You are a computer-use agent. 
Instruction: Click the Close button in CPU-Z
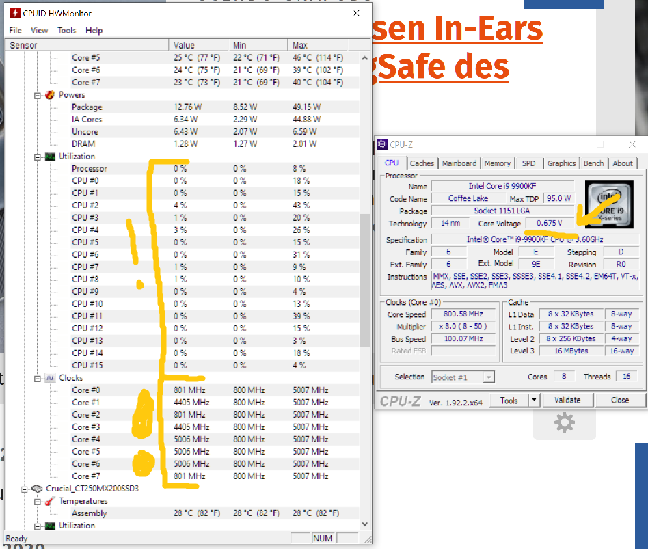coord(620,400)
